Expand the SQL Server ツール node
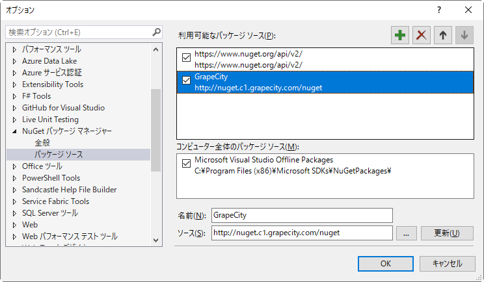Screen dimensions: 484x282 point(15,213)
